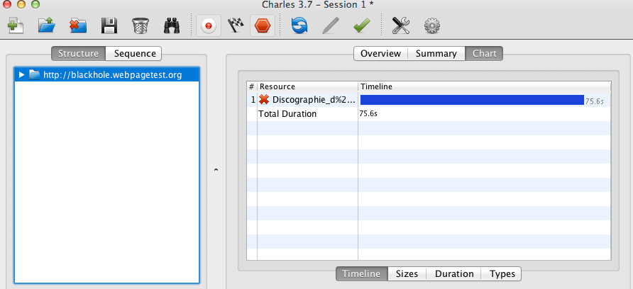Show the Sizes chart
Viewport: 633px width, 289px height.
coord(407,273)
